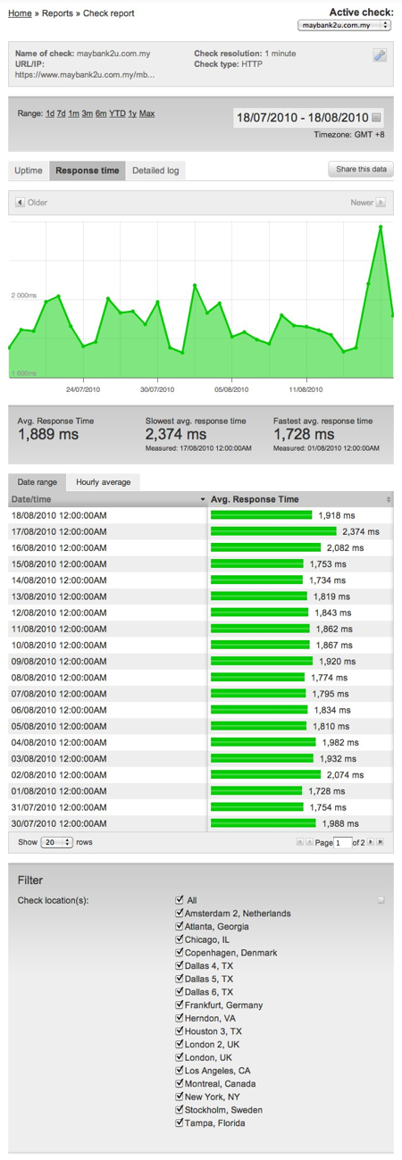
Task: Toggle Tampa, Florida checkbox
Action: 180,1122
